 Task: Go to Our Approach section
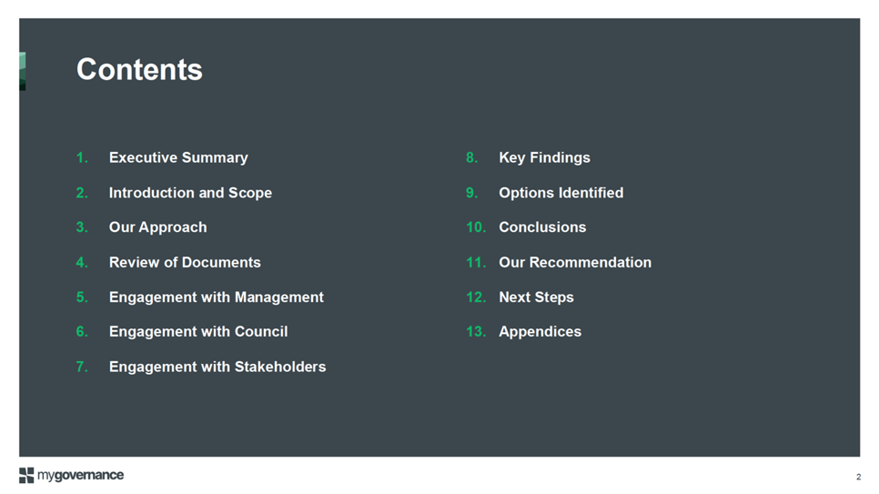point(157,227)
